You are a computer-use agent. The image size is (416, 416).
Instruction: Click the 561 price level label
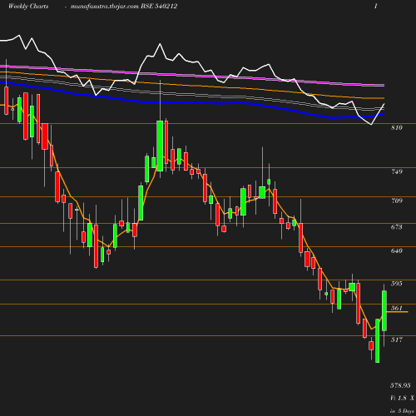(x=397, y=308)
